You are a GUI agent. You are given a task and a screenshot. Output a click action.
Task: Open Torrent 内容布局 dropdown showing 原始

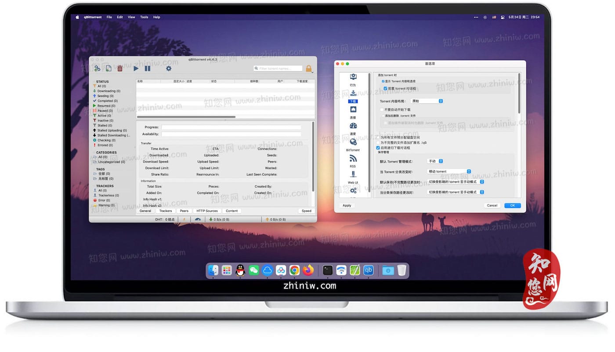427,101
